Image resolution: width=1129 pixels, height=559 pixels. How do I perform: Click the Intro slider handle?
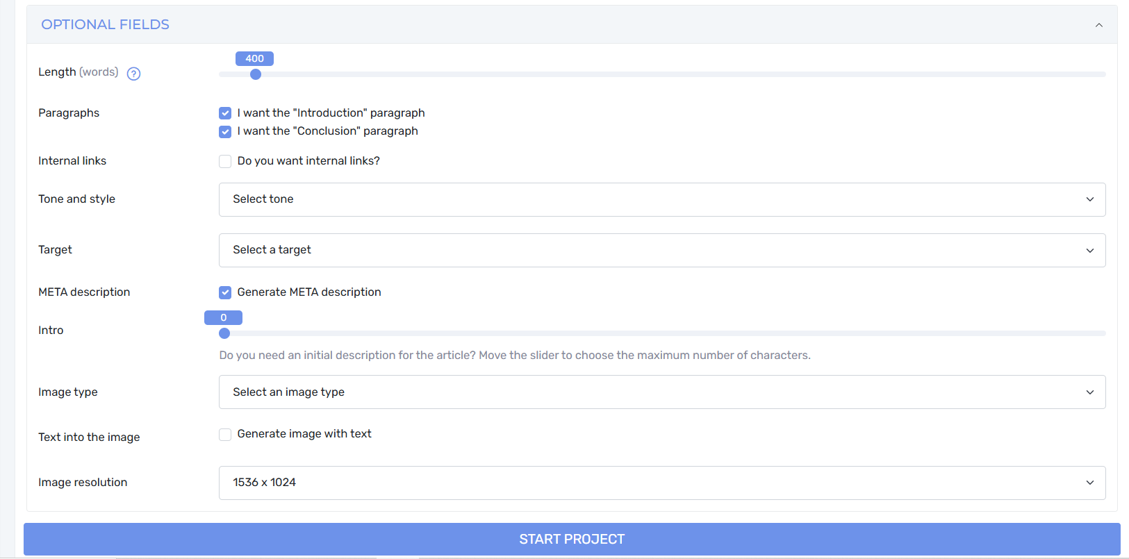tap(224, 333)
